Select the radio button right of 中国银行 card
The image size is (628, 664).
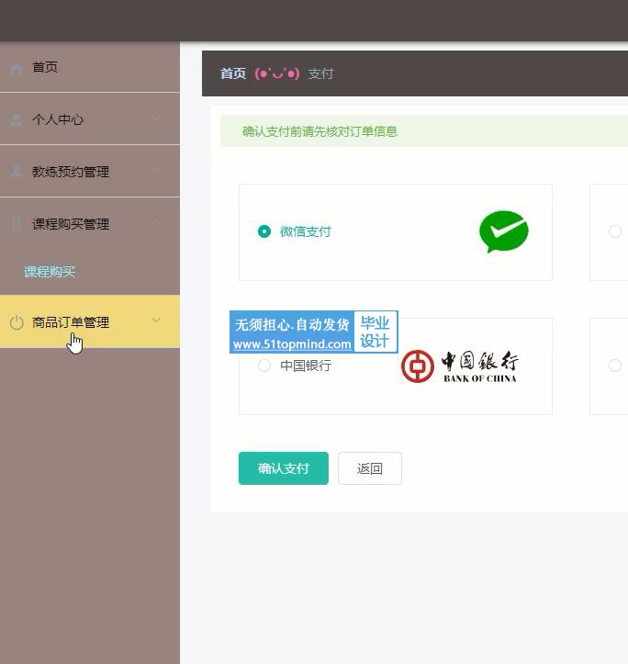[615, 366]
